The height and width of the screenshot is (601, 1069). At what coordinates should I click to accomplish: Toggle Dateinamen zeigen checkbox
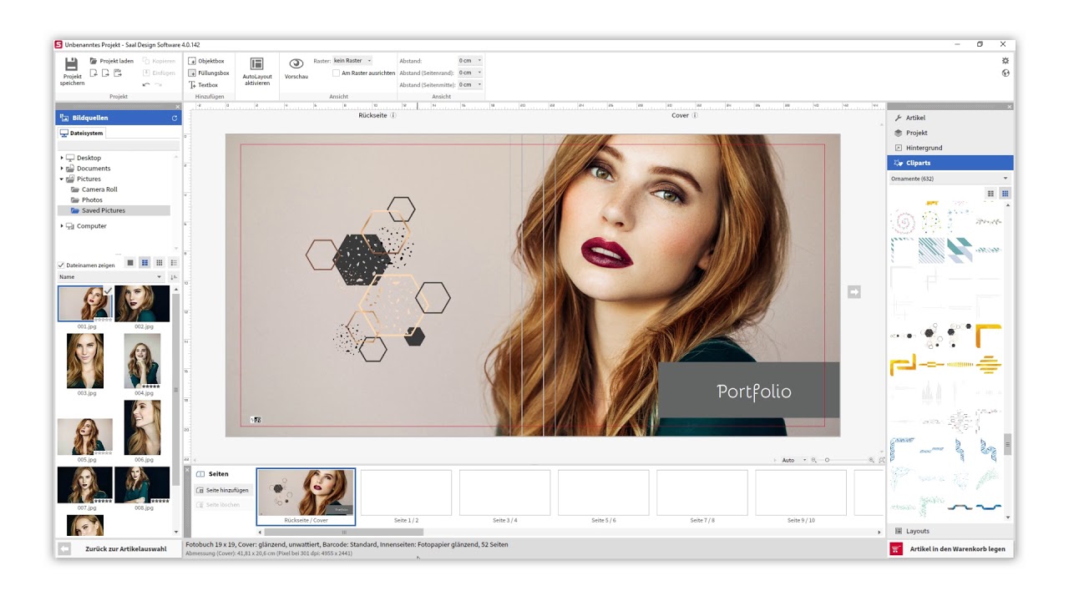[61, 265]
